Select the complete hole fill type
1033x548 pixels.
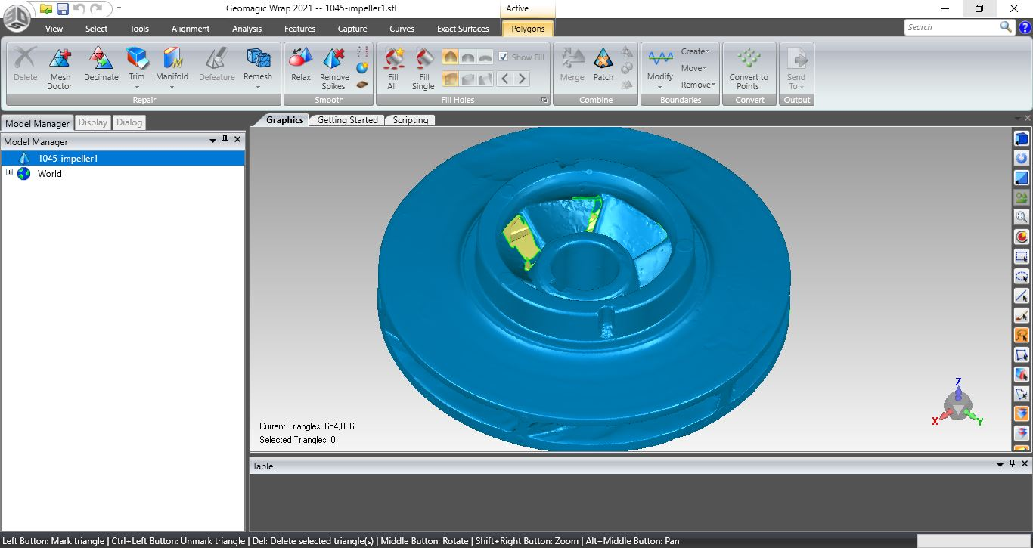coord(450,78)
